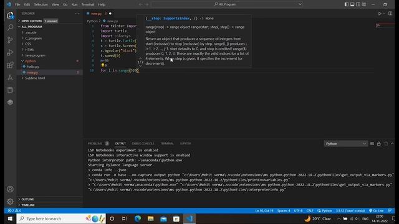The height and width of the screenshot is (224, 399).
Task: Go back with navigation arrow
Action: [x=140, y=4]
